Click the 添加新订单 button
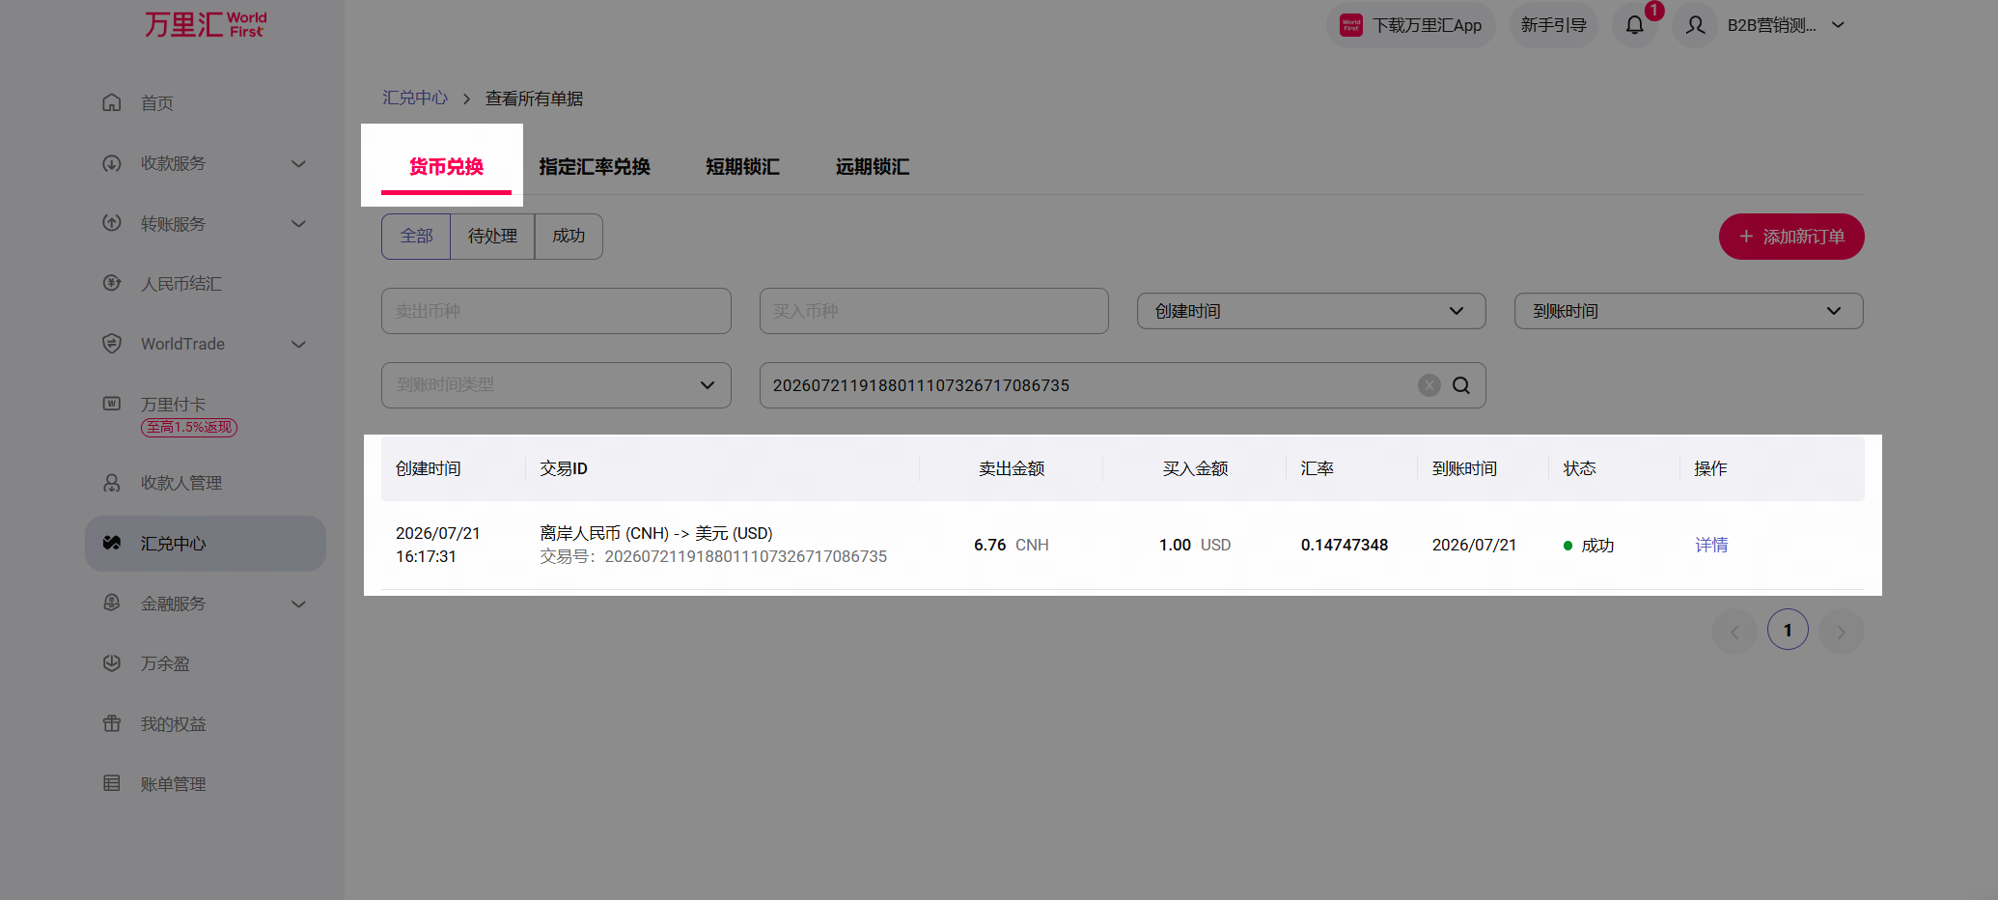1998x900 pixels. coord(1791,237)
